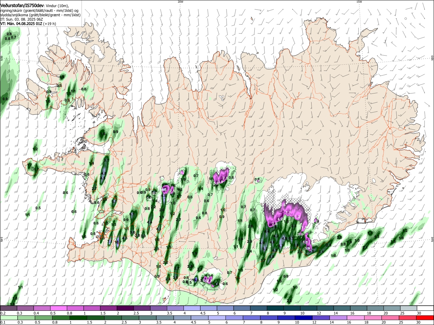
Task: Click the bright red 30 mm swatch in lower legend row
Action: 425,318
